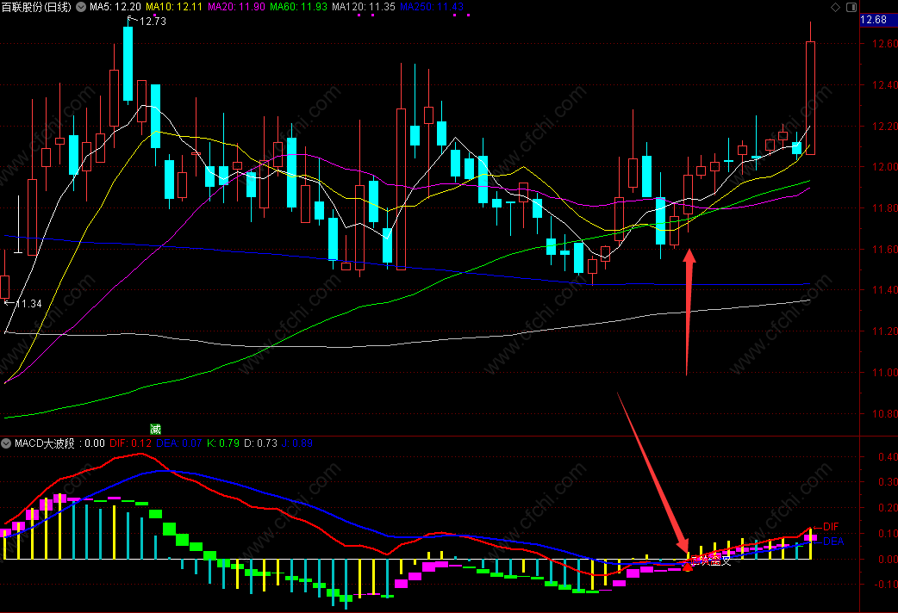
Task: Click the 12.20 price axis value
Action: tap(885, 127)
